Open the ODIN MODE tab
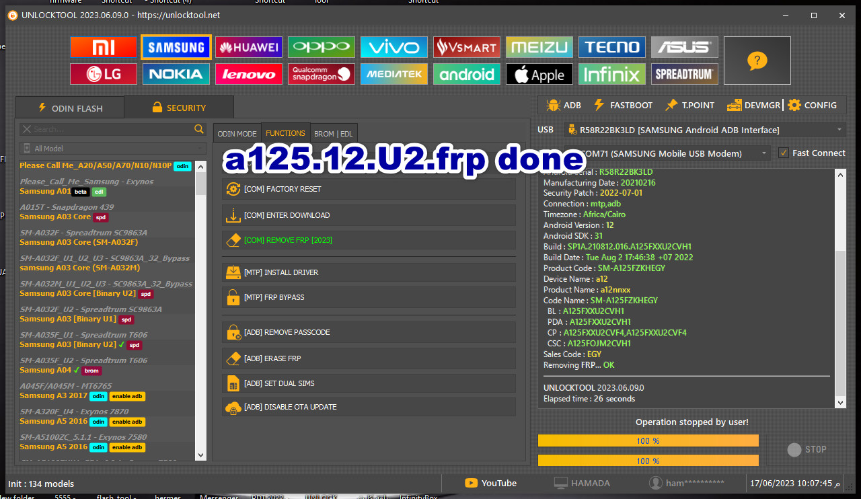861x499 pixels. click(237, 134)
